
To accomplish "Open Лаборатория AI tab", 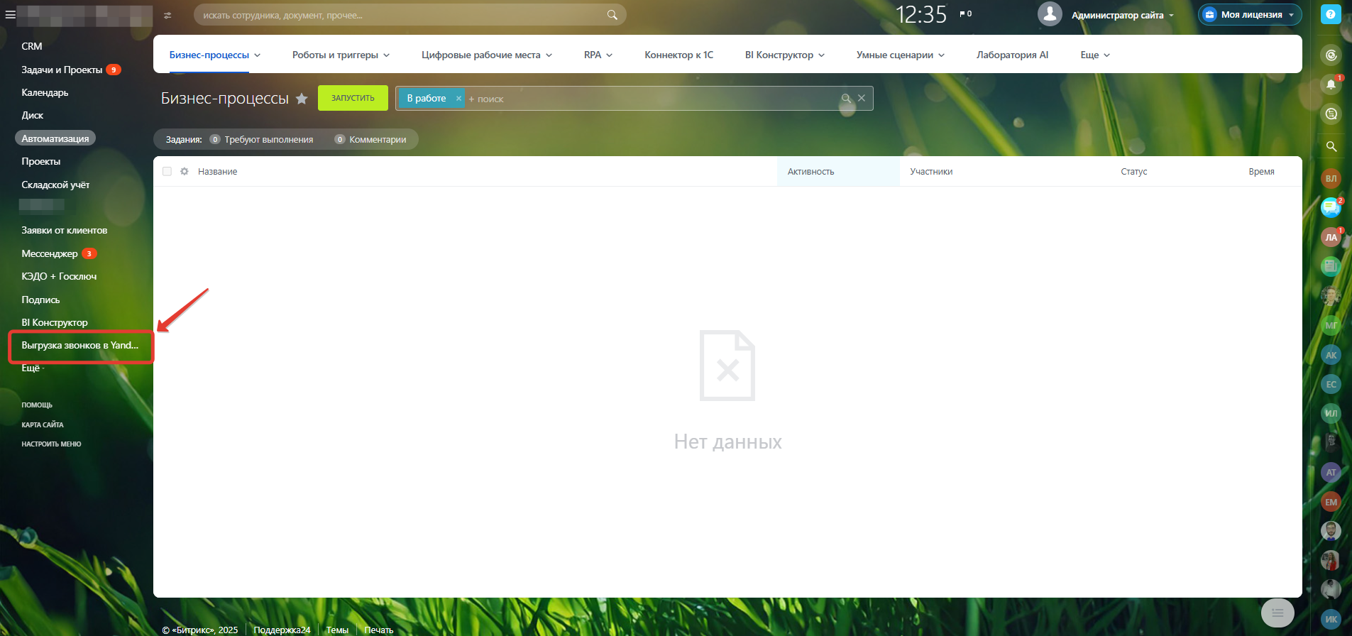I will pyautogui.click(x=1012, y=55).
